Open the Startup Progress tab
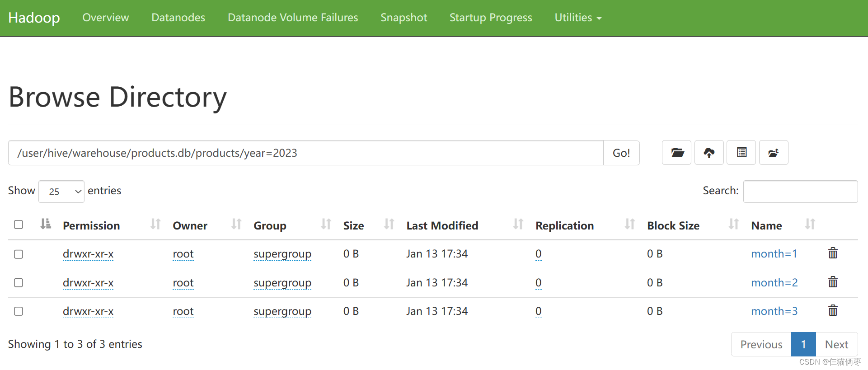 pyautogui.click(x=491, y=18)
